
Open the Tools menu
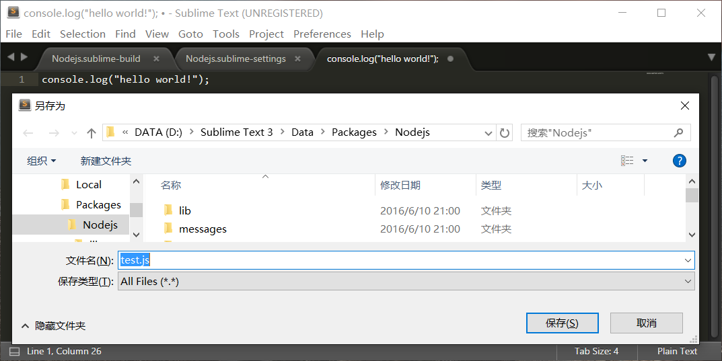(226, 34)
